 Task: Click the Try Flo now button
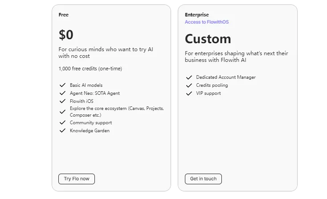point(76,179)
